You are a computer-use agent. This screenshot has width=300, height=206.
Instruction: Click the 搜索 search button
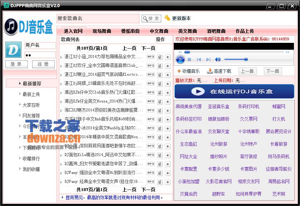151,19
